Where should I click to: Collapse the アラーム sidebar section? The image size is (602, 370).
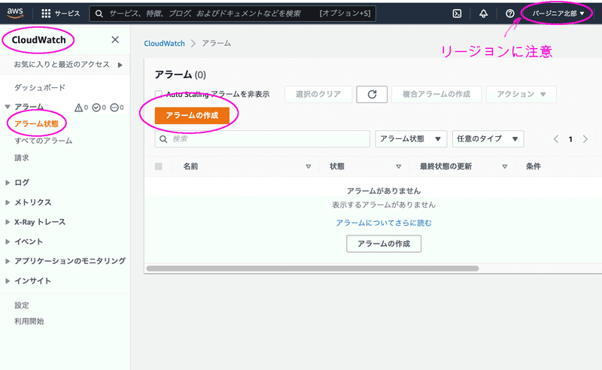(8, 107)
